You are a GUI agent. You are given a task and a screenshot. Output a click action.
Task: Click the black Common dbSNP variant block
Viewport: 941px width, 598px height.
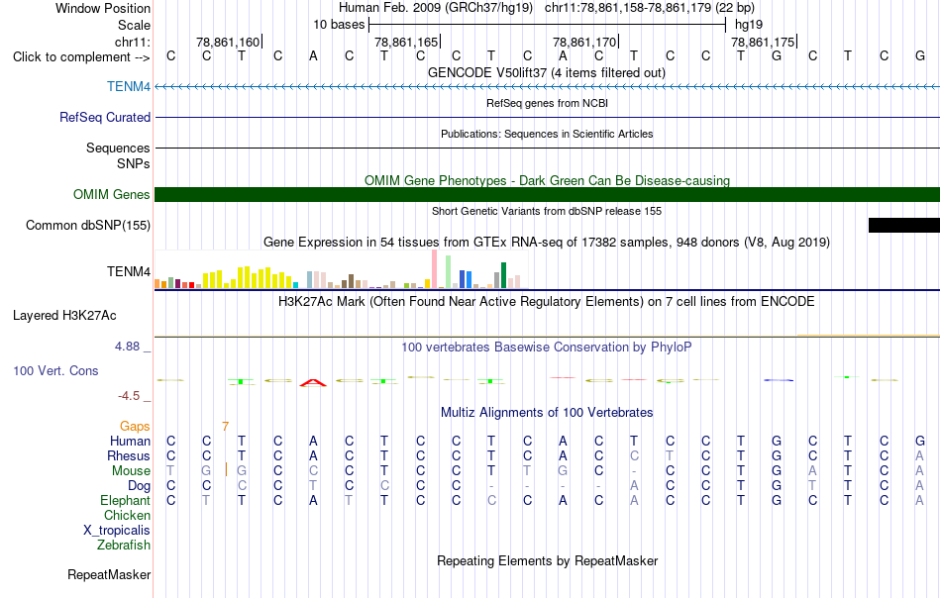(903, 226)
